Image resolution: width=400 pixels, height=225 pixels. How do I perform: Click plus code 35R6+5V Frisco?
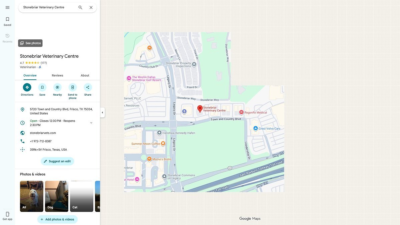48,150
